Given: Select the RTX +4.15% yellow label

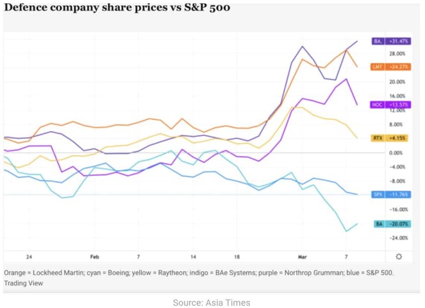Looking at the screenshot, I should (x=390, y=138).
